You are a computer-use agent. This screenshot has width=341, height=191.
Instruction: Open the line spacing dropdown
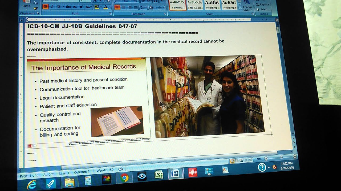click(144, 7)
